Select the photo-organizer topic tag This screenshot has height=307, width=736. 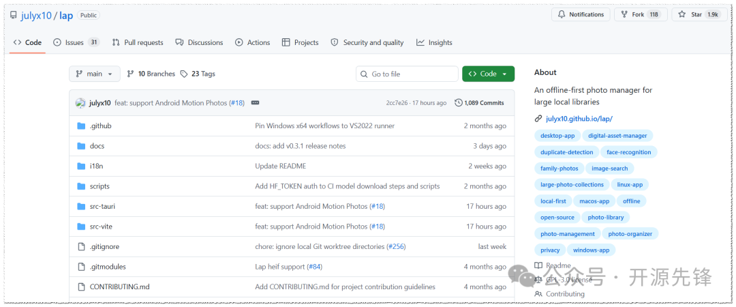point(630,233)
